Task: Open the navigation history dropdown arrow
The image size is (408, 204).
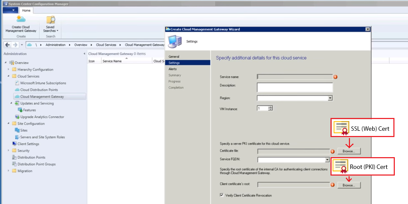Action: pos(22,45)
